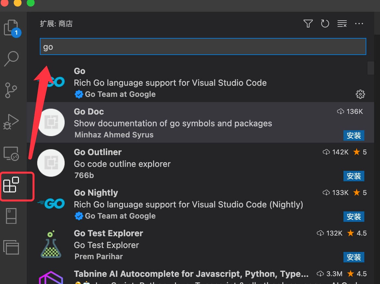Viewport: 380px width, 284px height.
Task: Select the Extensions icon in activity bar
Action: [12, 185]
